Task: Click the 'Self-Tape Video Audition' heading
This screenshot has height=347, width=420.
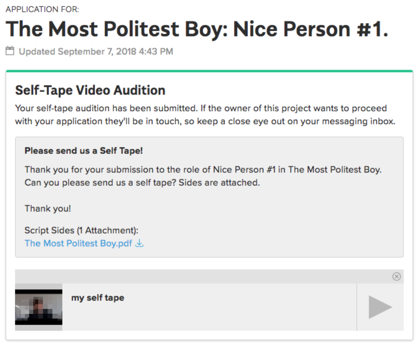Action: coord(90,90)
